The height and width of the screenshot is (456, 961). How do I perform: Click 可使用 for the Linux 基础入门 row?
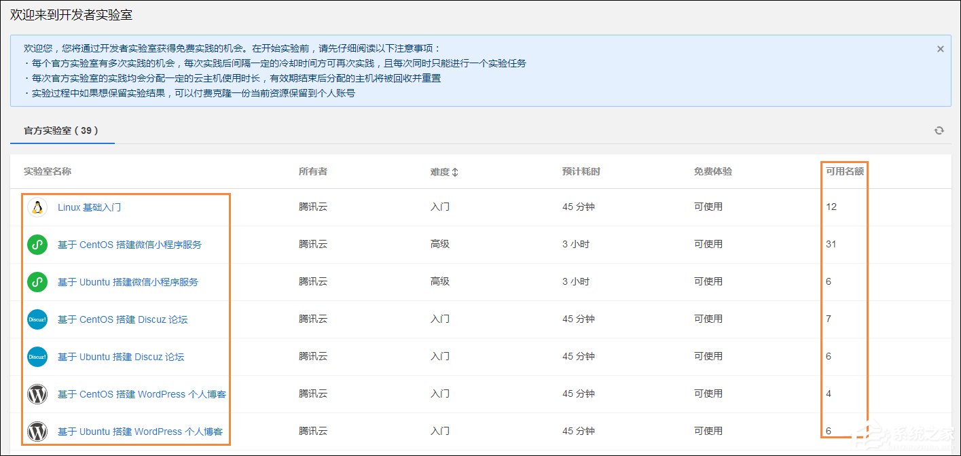click(708, 207)
